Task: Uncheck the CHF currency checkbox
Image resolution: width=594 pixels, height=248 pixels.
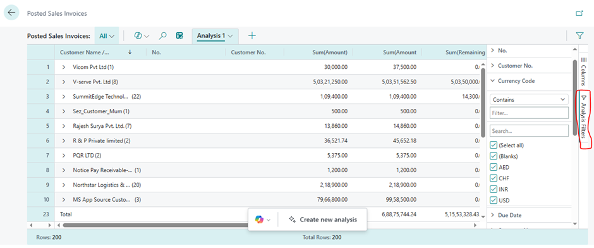Action: [x=494, y=178]
